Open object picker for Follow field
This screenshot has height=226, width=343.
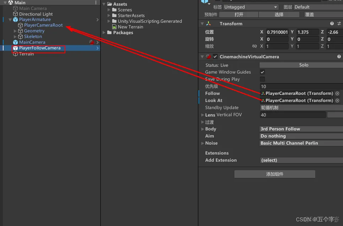[337, 93]
